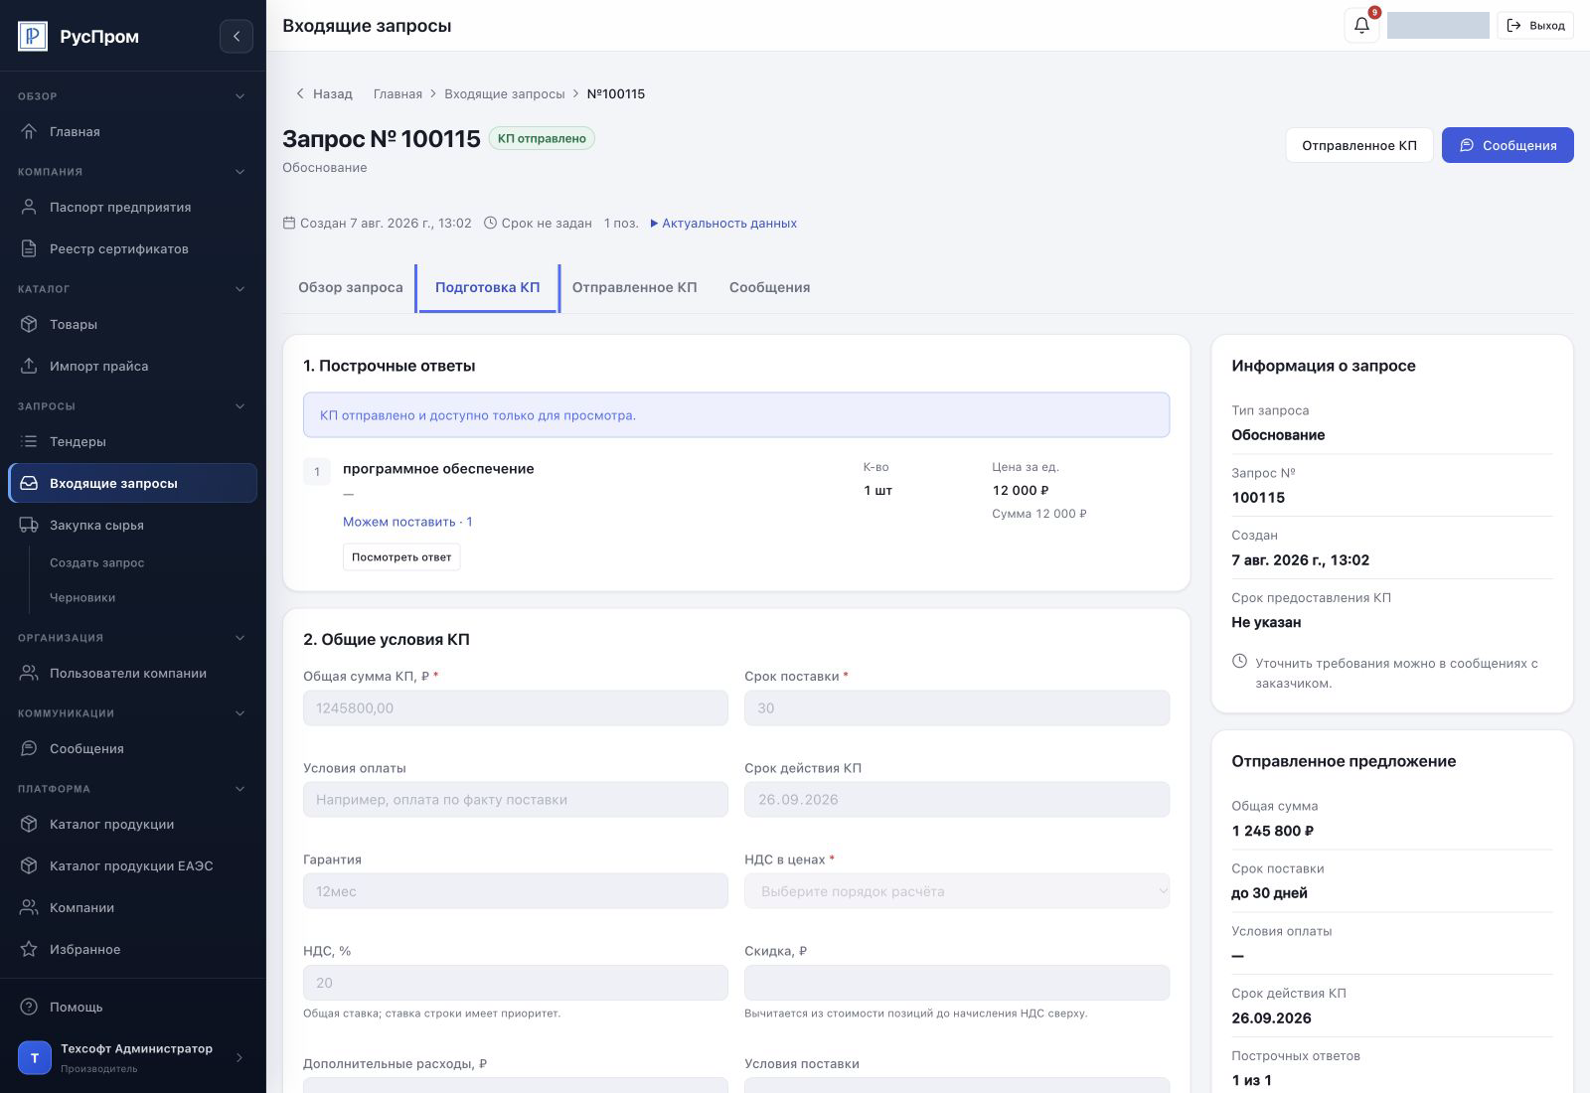The height and width of the screenshot is (1093, 1590).
Task: Click Главная breadcrumb link
Action: tap(397, 93)
